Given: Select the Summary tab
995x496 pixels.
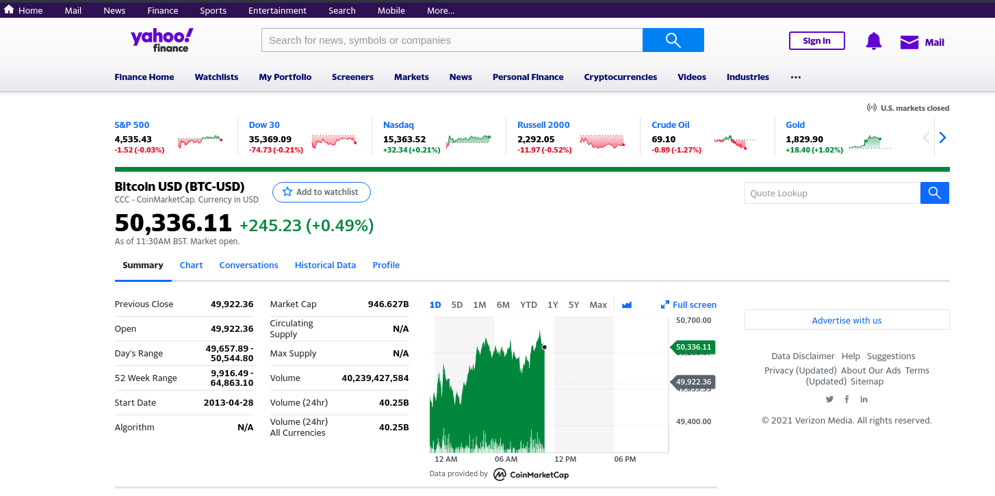Looking at the screenshot, I should (143, 265).
